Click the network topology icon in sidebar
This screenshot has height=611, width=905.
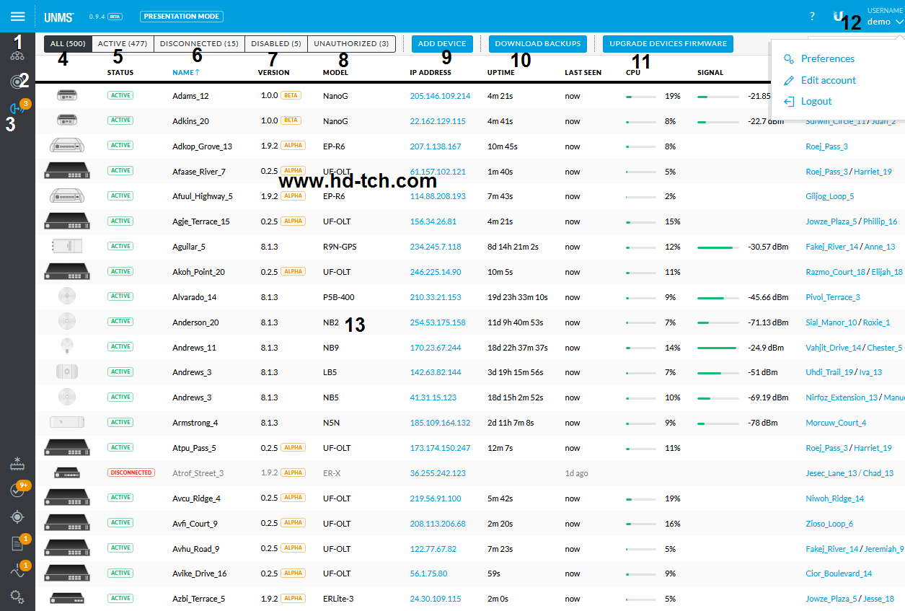pos(17,55)
